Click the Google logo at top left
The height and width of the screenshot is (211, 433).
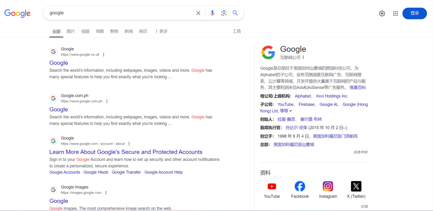tap(17, 13)
